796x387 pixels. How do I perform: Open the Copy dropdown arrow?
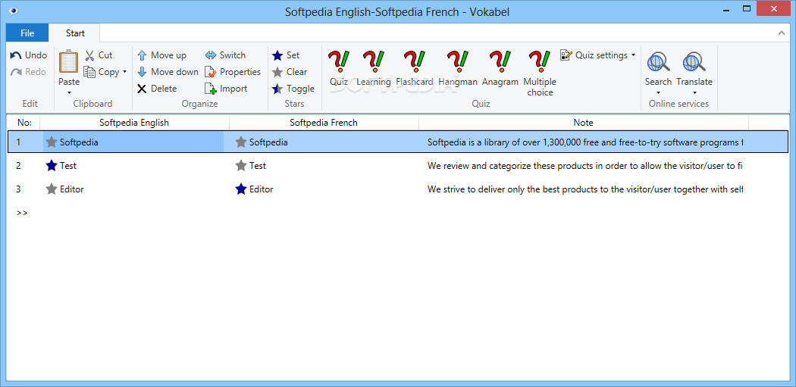pos(125,72)
